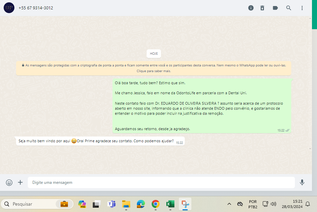The width and height of the screenshot is (317, 212).
Task: Click the Oral Prime welcome message
Action: (x=100, y=141)
